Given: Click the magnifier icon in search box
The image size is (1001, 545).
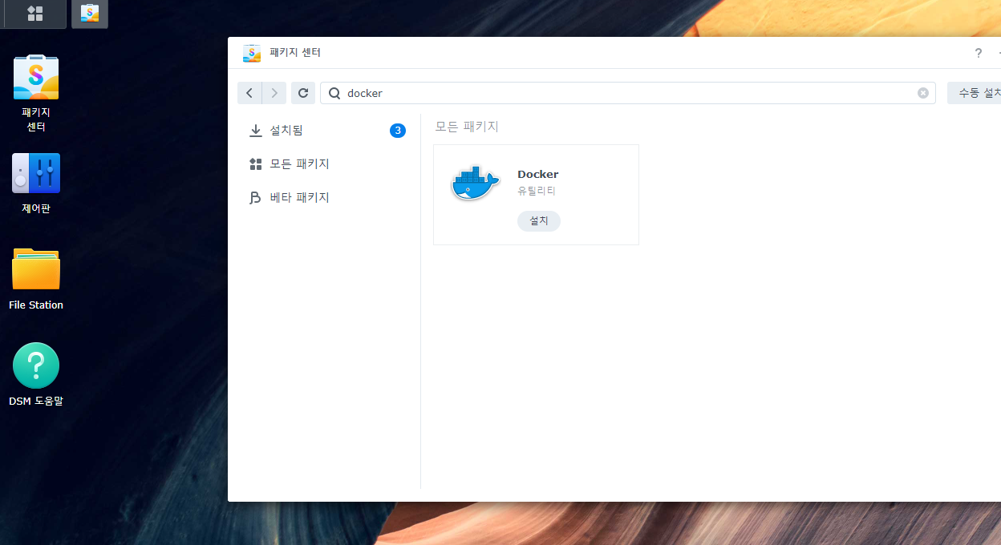Looking at the screenshot, I should [x=334, y=93].
